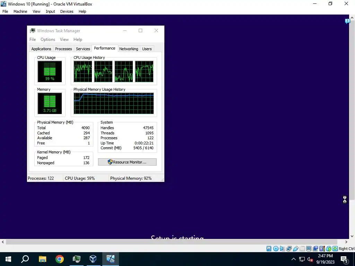This screenshot has height=266, width=355.
Task: Open the Windows Start menu
Action: pos(8,259)
